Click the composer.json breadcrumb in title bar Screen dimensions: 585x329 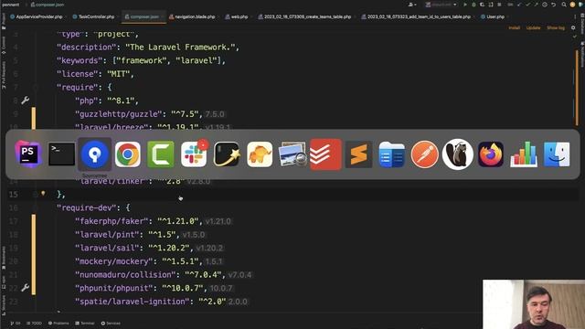click(x=47, y=5)
